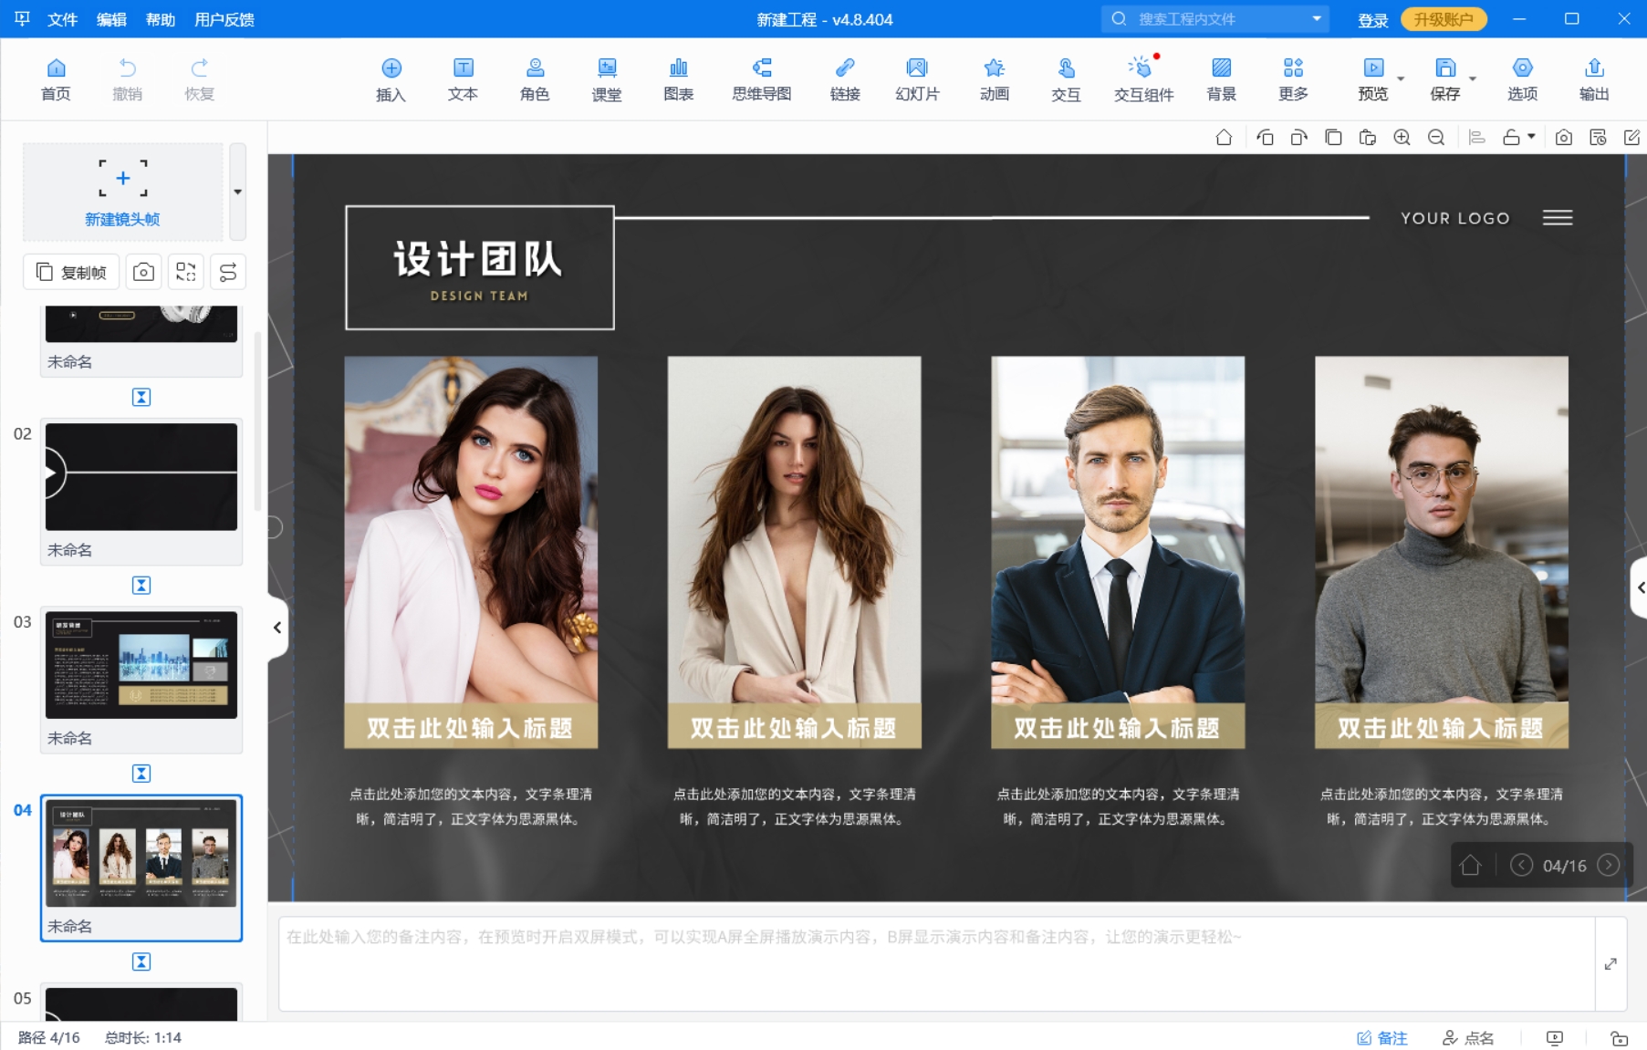Click the align objects icon
Viewport: 1647px width, 1050px height.
(1477, 138)
